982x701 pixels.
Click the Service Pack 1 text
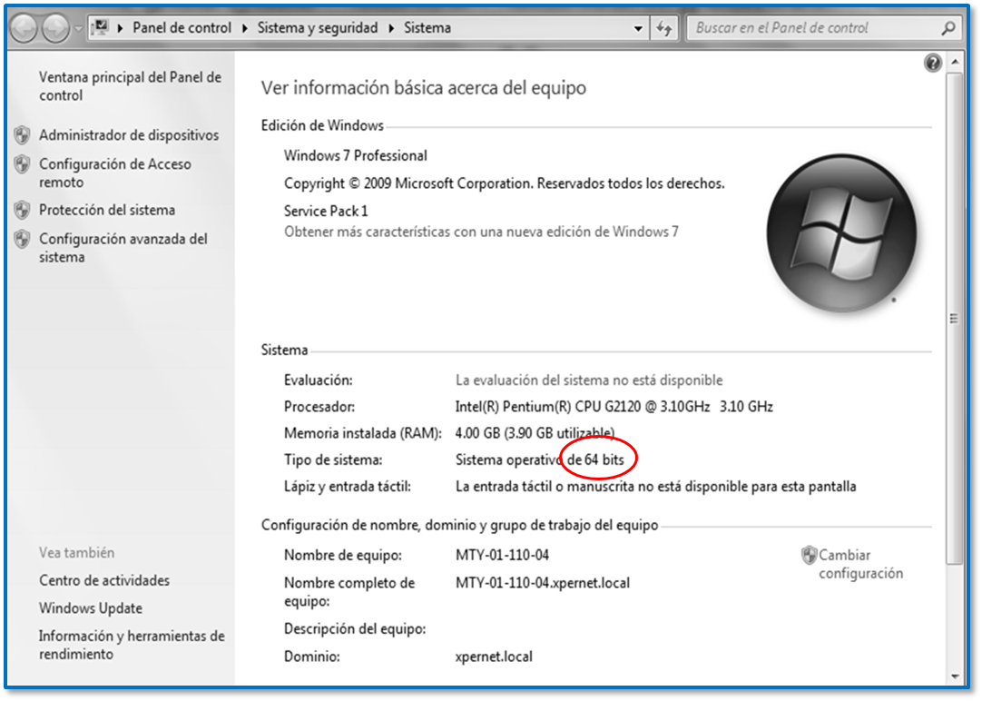pyautogui.click(x=326, y=211)
